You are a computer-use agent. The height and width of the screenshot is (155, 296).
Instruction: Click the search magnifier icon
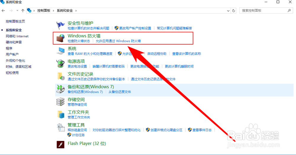289,11
